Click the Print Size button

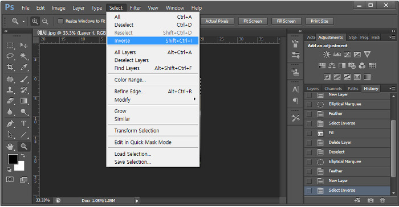pyautogui.click(x=319, y=22)
